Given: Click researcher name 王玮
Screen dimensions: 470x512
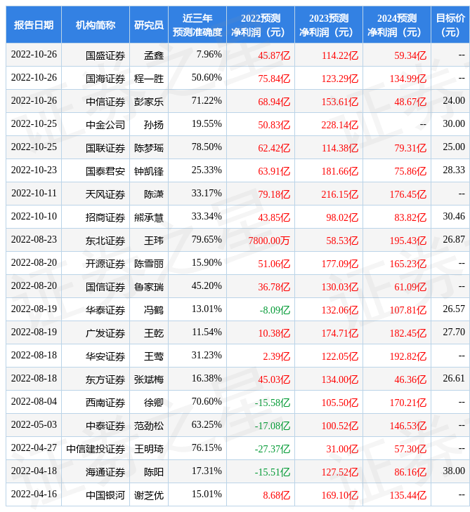Looking at the screenshot, I should coord(154,241).
